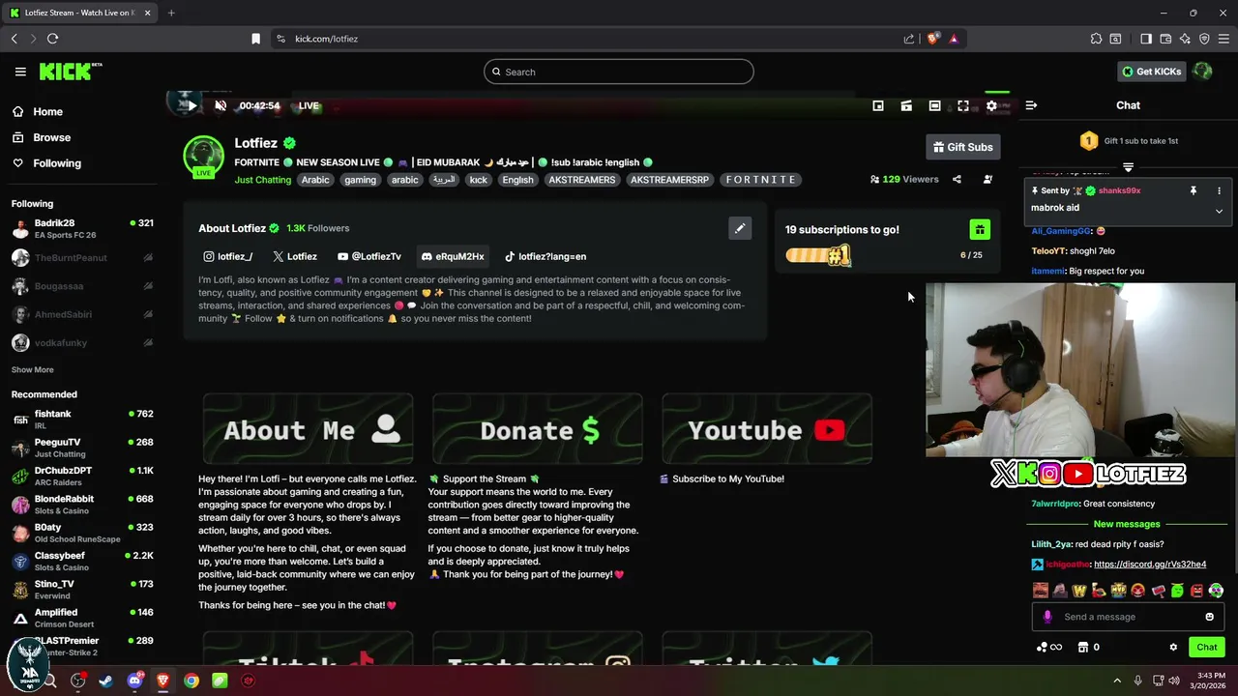
Task: Click the Search input field
Action: (619, 72)
